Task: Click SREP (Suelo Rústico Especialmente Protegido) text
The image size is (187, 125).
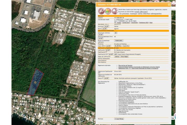Action: (127, 54)
